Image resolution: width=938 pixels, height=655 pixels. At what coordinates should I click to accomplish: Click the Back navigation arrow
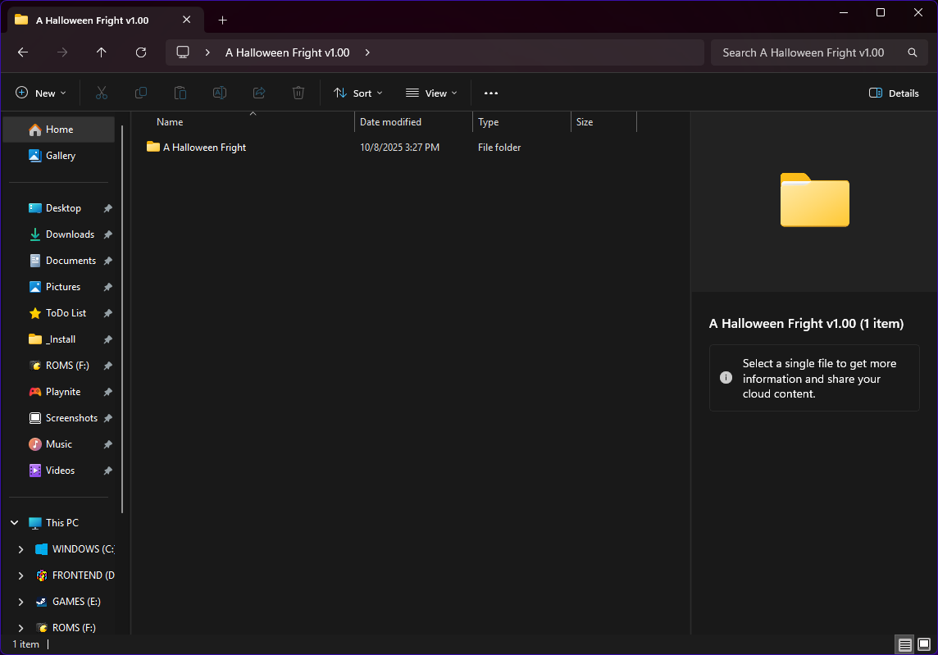coord(23,52)
